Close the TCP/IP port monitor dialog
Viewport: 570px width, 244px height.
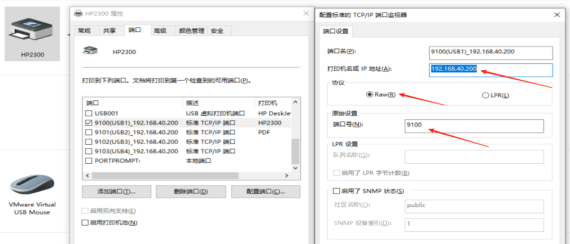[x=557, y=15]
